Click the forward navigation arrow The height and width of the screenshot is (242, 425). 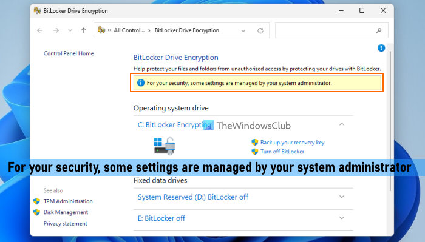pos(56,30)
